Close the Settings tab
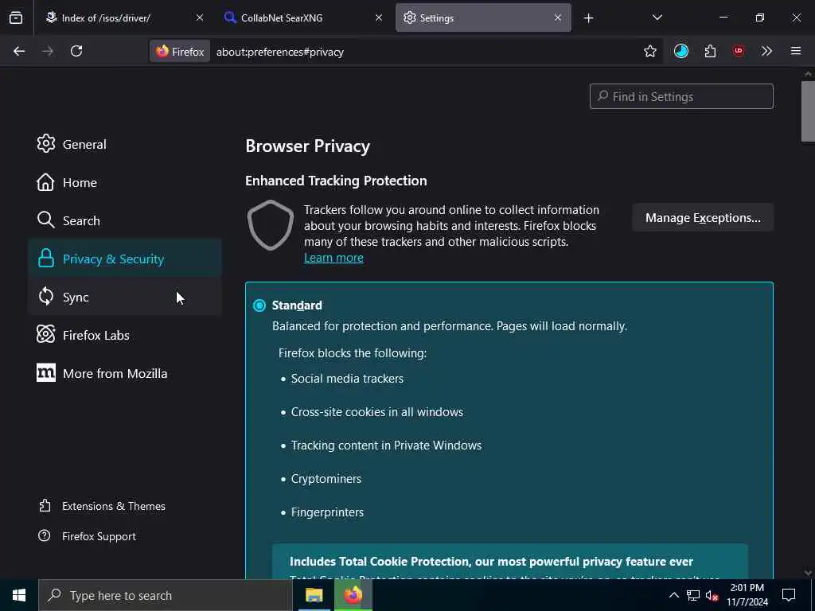 pyautogui.click(x=558, y=18)
